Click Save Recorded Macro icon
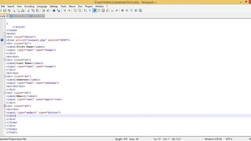This screenshot has height=141, width=251. coord(140,11)
